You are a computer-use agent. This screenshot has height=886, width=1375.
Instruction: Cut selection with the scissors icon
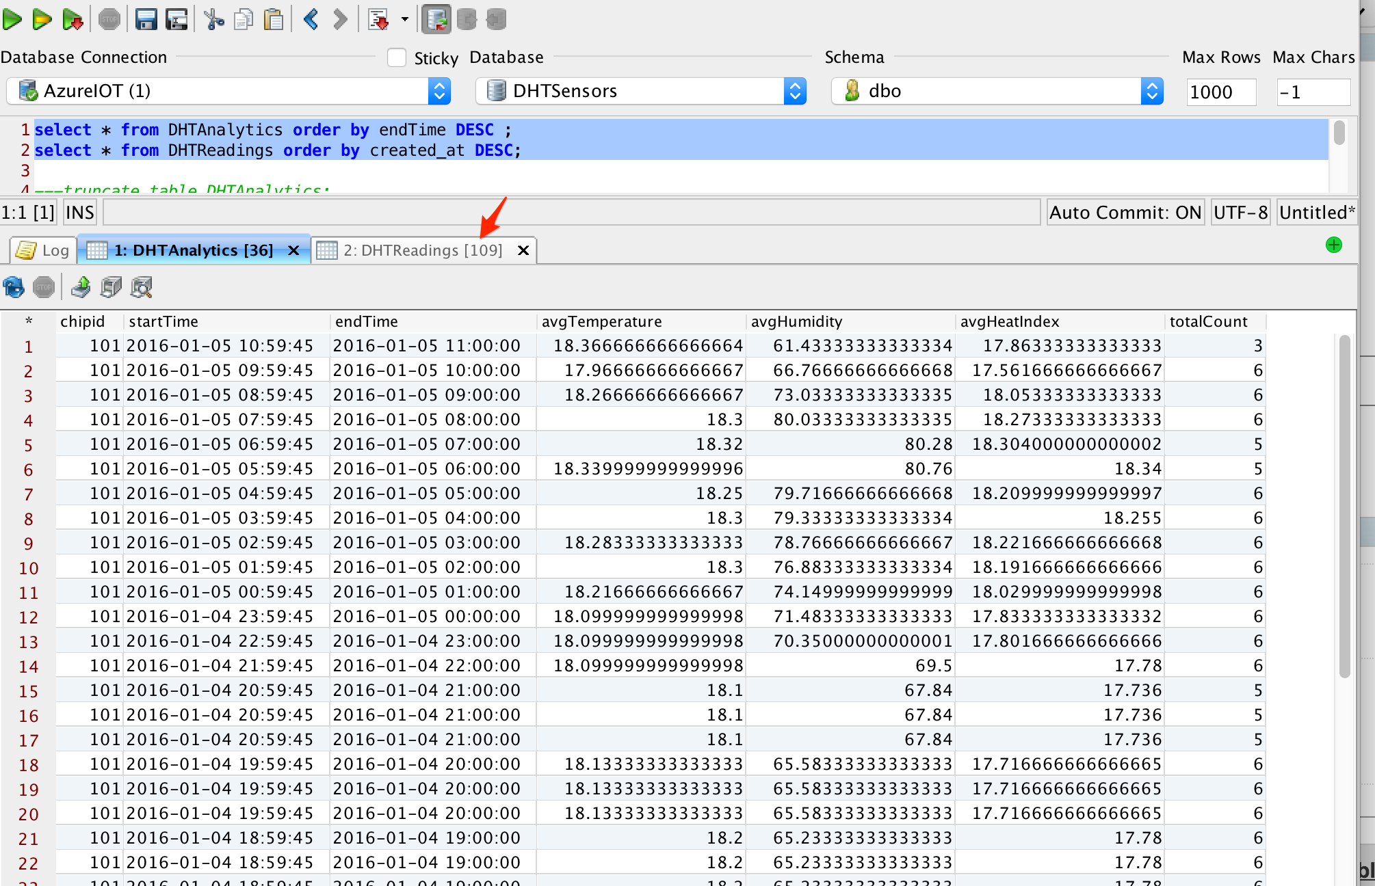pyautogui.click(x=214, y=19)
